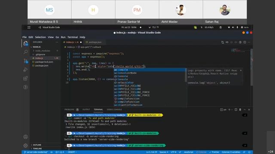Click the editor minimap
275x154 pixels.
click(x=241, y=50)
